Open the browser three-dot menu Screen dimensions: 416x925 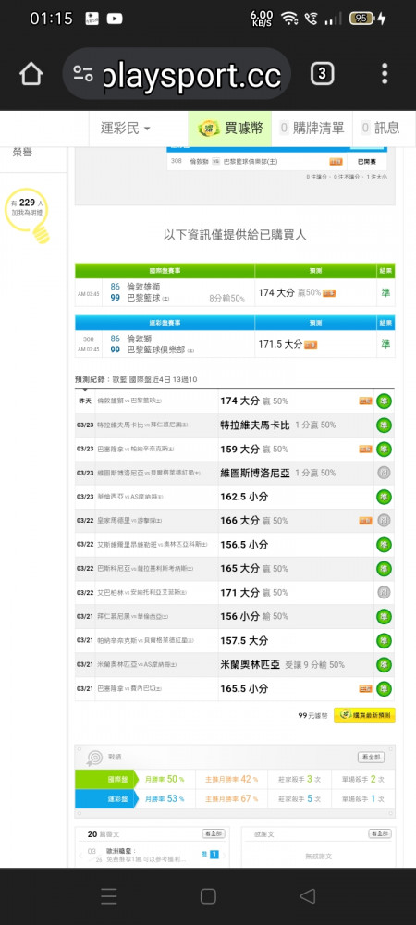[x=385, y=74]
